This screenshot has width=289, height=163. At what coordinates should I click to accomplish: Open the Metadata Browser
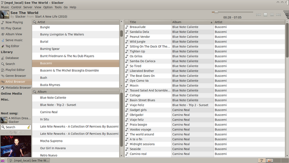tap(18, 88)
